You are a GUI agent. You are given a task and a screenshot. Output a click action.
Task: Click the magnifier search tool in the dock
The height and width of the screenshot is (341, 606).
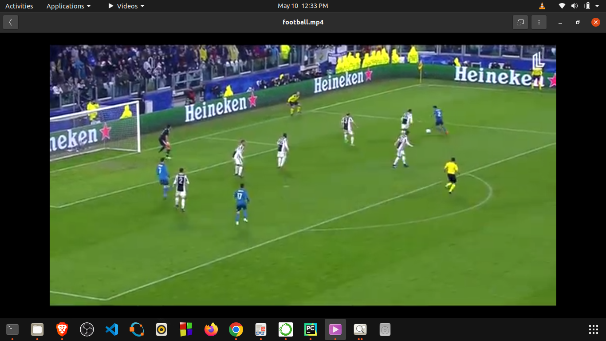coord(360,330)
